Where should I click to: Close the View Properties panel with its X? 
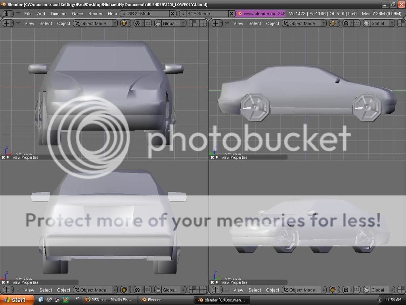3,157
